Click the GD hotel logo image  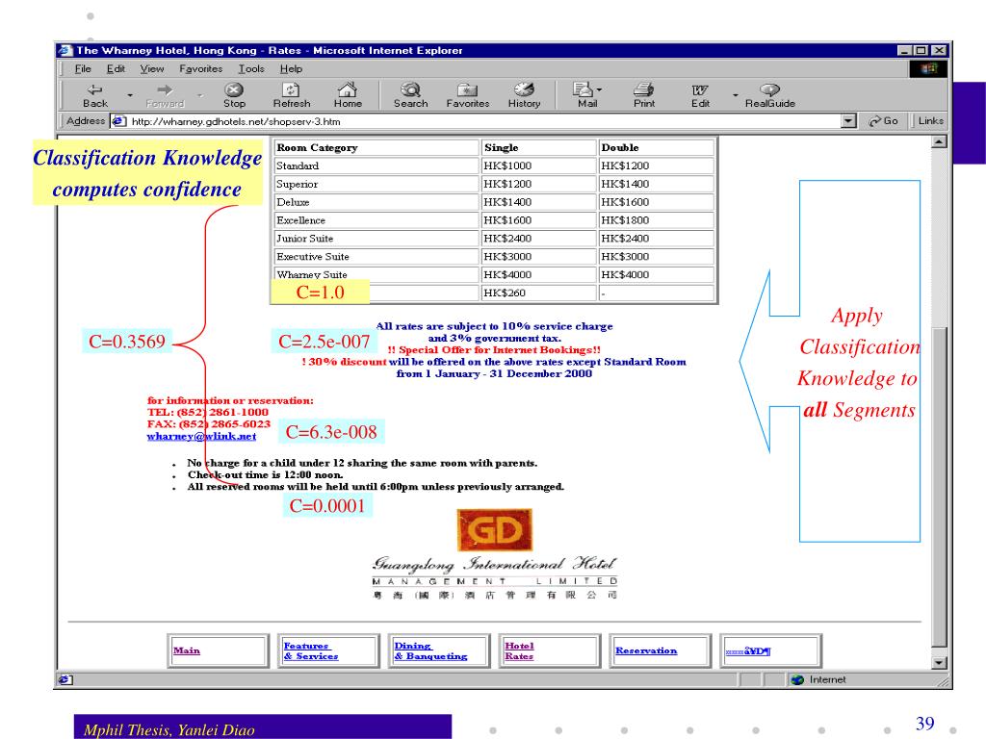pyautogui.click(x=495, y=530)
